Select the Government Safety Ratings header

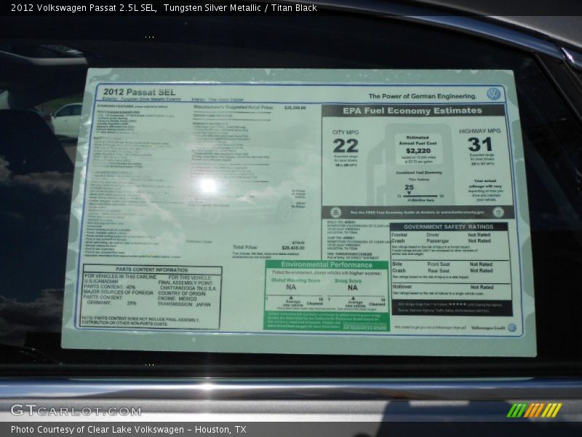448,227
